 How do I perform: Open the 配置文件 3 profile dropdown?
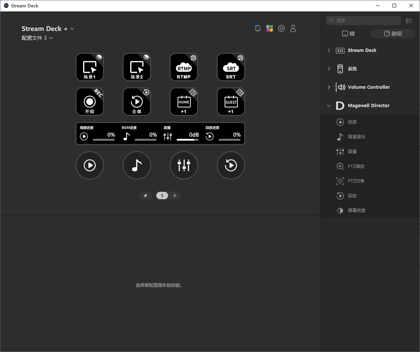pos(37,38)
